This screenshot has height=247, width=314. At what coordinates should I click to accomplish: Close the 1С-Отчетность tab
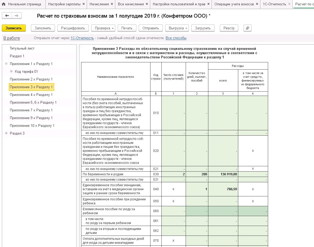click(290, 4)
